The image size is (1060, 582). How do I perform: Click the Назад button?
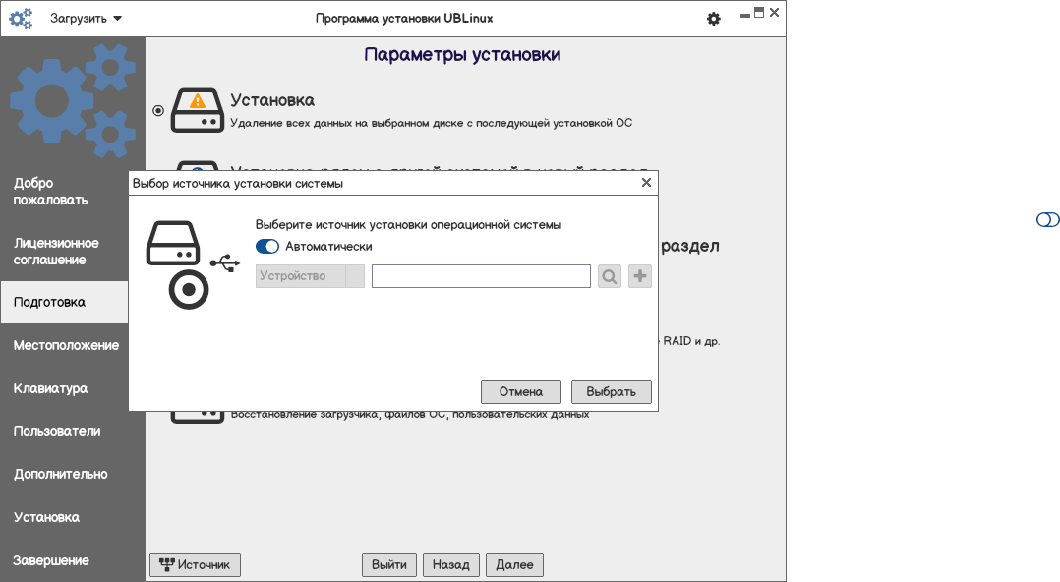(451, 565)
